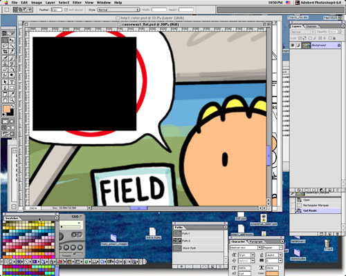Select Work Path in Paths palette
The width and height of the screenshot is (346, 276).
198,248
